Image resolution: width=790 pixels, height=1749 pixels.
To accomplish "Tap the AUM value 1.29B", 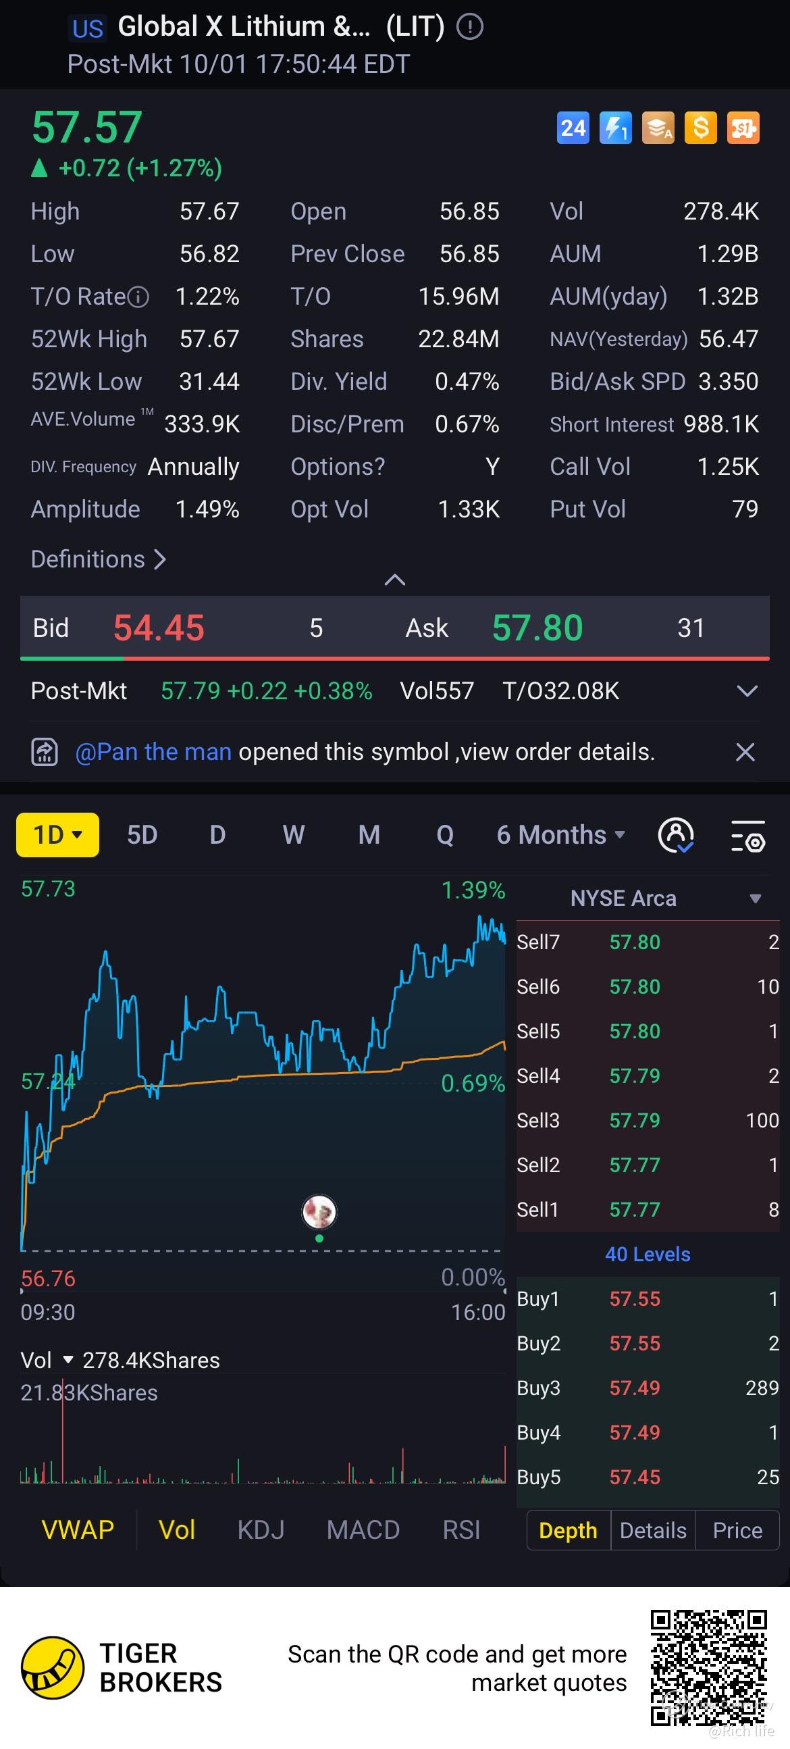I will tap(728, 254).
